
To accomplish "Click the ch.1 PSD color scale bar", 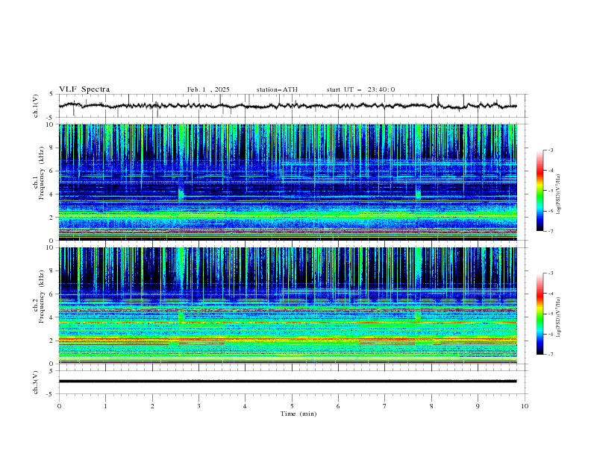I will 540,191.
